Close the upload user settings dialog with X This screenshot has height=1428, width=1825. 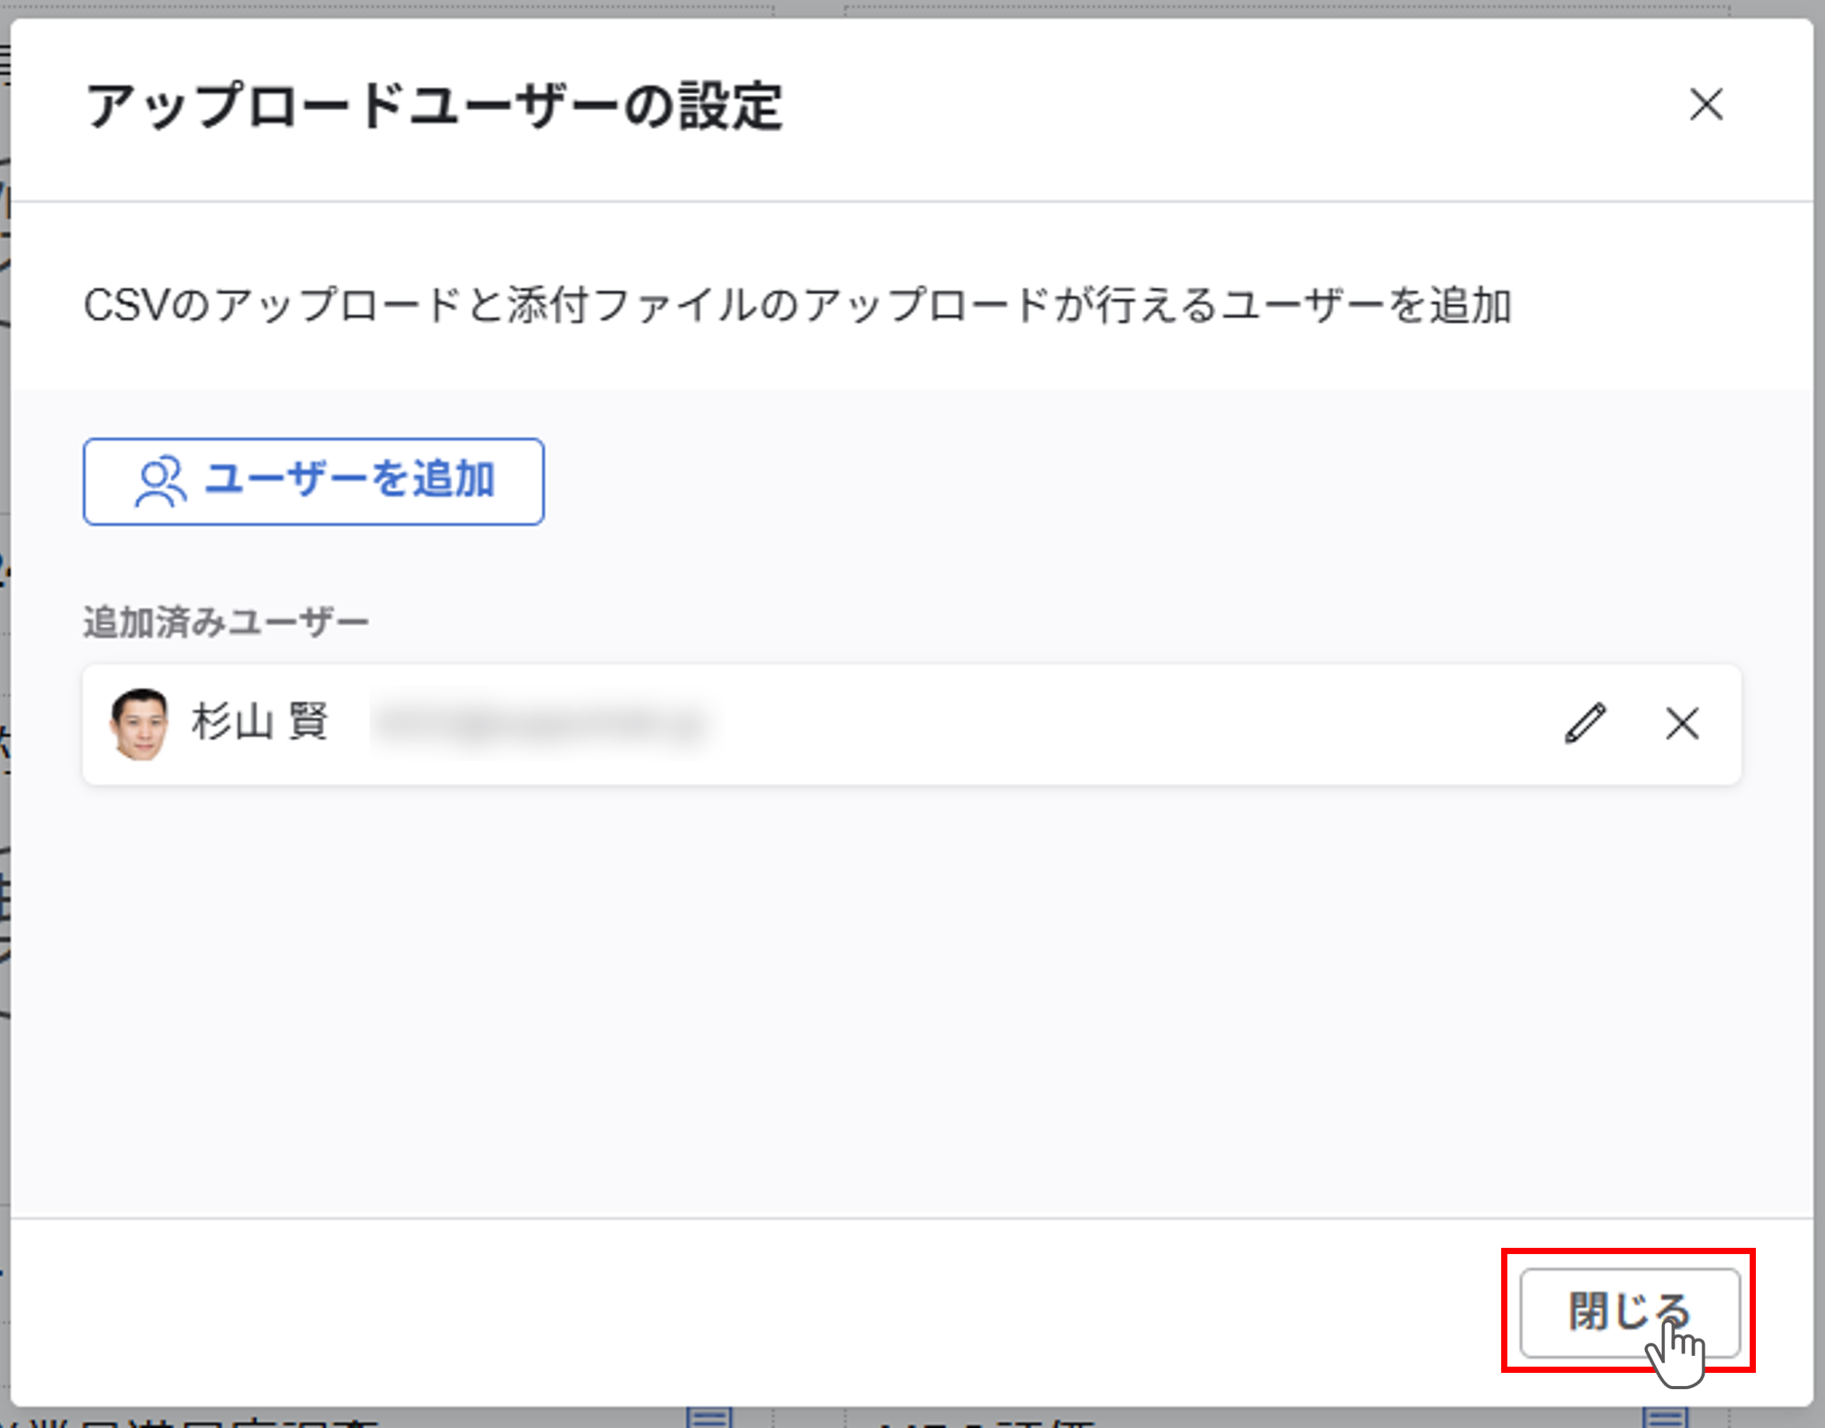(1705, 105)
